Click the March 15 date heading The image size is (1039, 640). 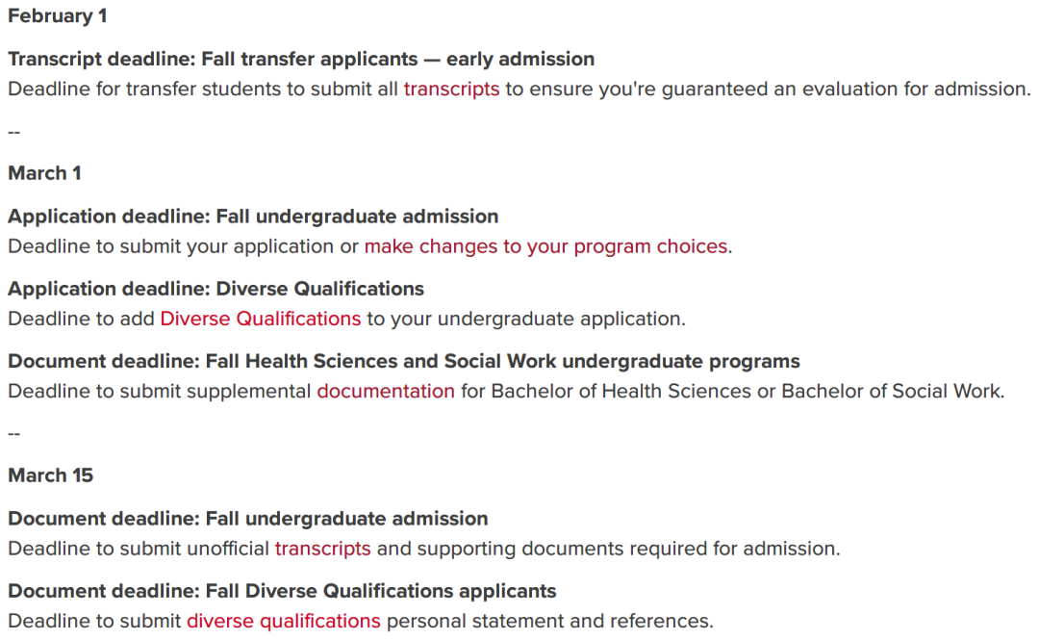point(50,475)
